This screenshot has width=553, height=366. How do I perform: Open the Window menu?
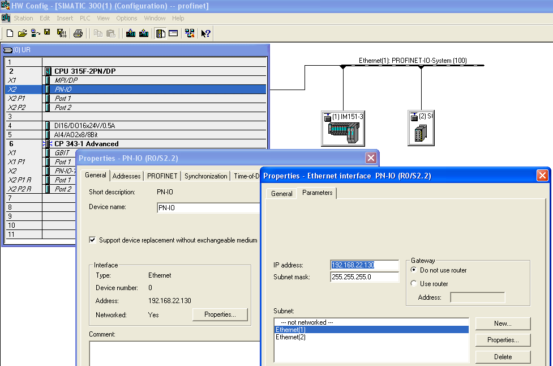point(155,18)
